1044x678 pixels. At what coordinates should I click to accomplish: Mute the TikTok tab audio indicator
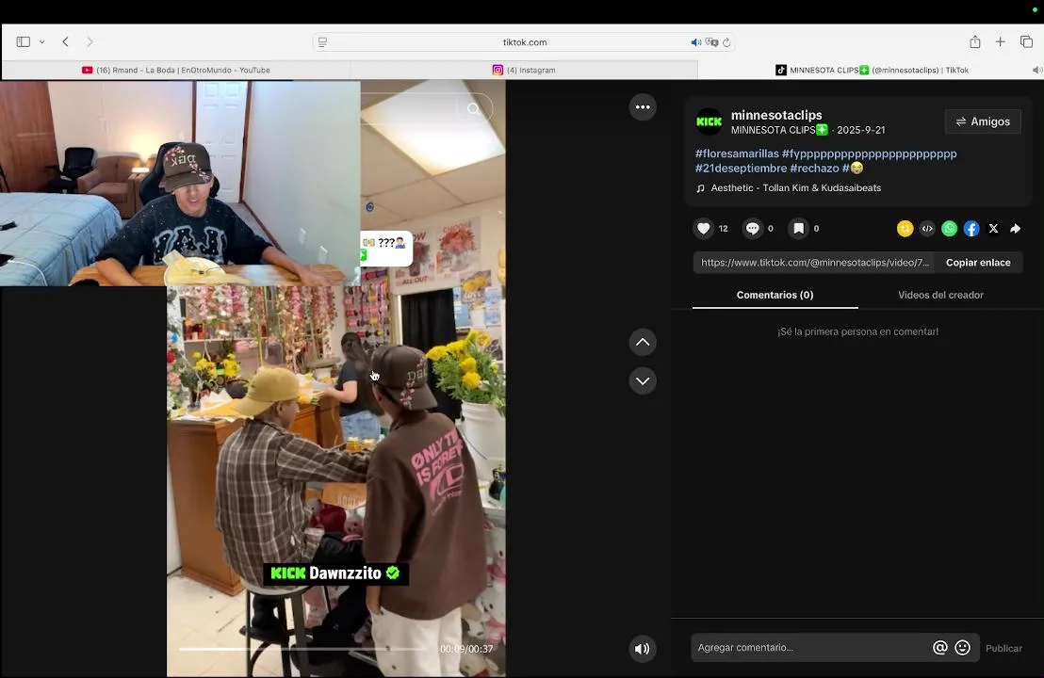tap(1036, 70)
